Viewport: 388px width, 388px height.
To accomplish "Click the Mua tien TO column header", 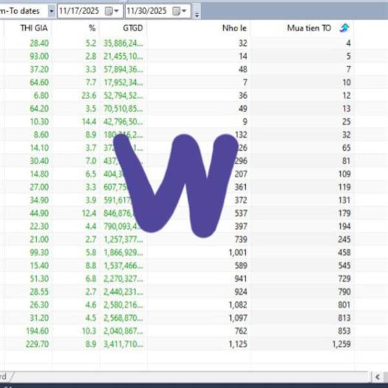I will (309, 28).
